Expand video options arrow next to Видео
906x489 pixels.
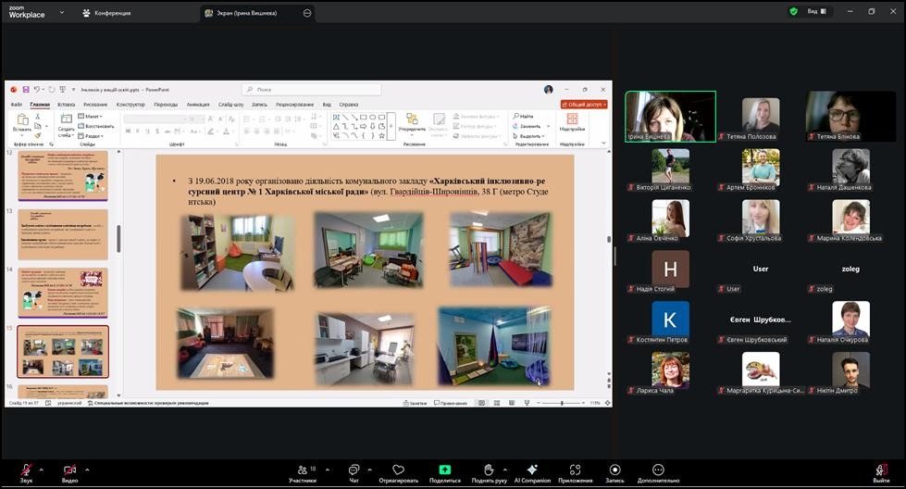pyautogui.click(x=87, y=468)
